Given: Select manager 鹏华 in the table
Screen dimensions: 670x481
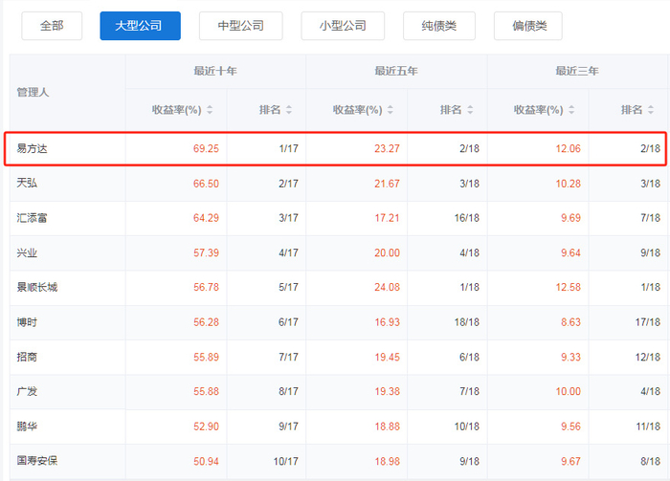Looking at the screenshot, I should tap(27, 426).
